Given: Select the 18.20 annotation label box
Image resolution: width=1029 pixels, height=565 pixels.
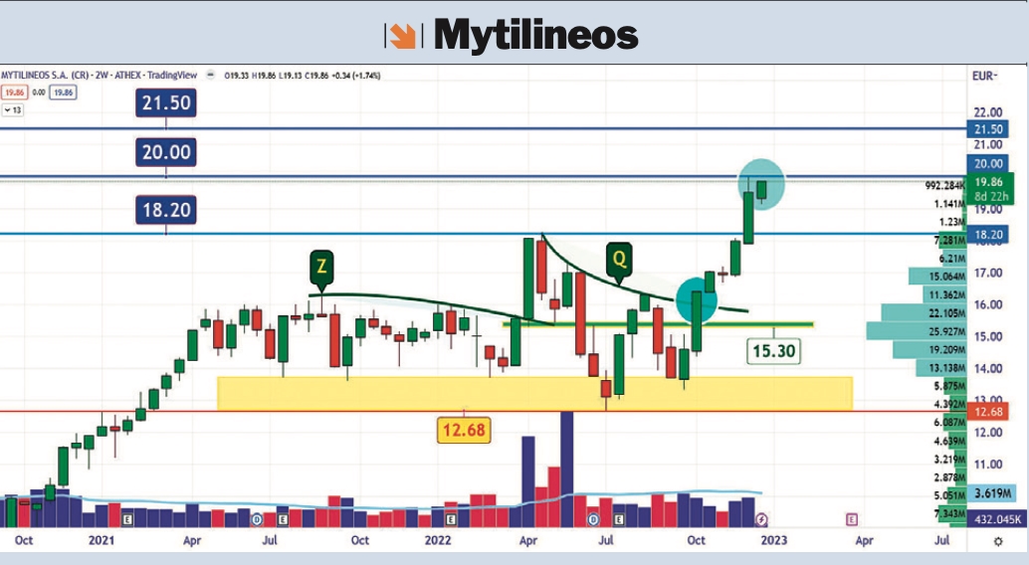Looking at the screenshot, I should pyautogui.click(x=166, y=210).
